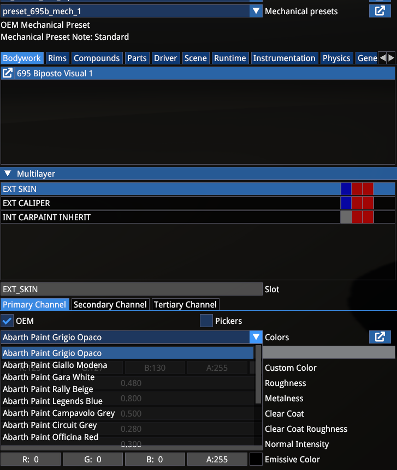Select Primary Channel tab
This screenshot has width=397, height=470.
click(34, 305)
